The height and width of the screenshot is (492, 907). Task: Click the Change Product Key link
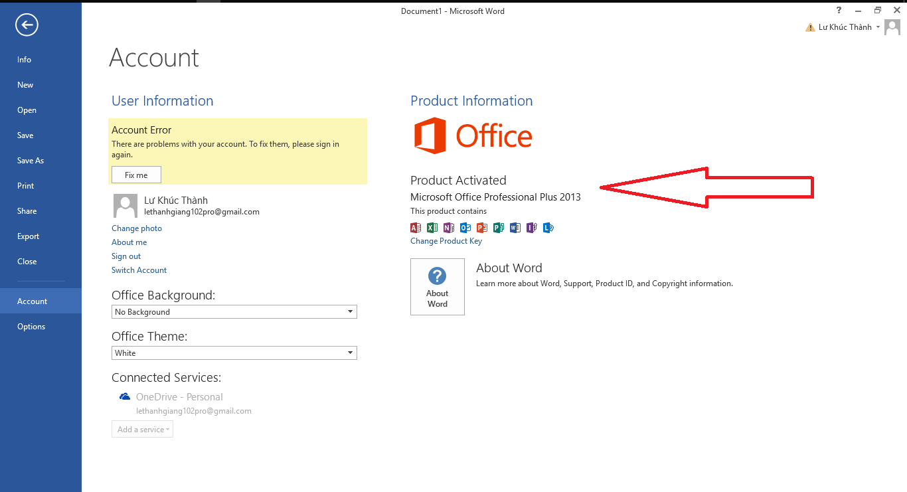click(x=446, y=240)
